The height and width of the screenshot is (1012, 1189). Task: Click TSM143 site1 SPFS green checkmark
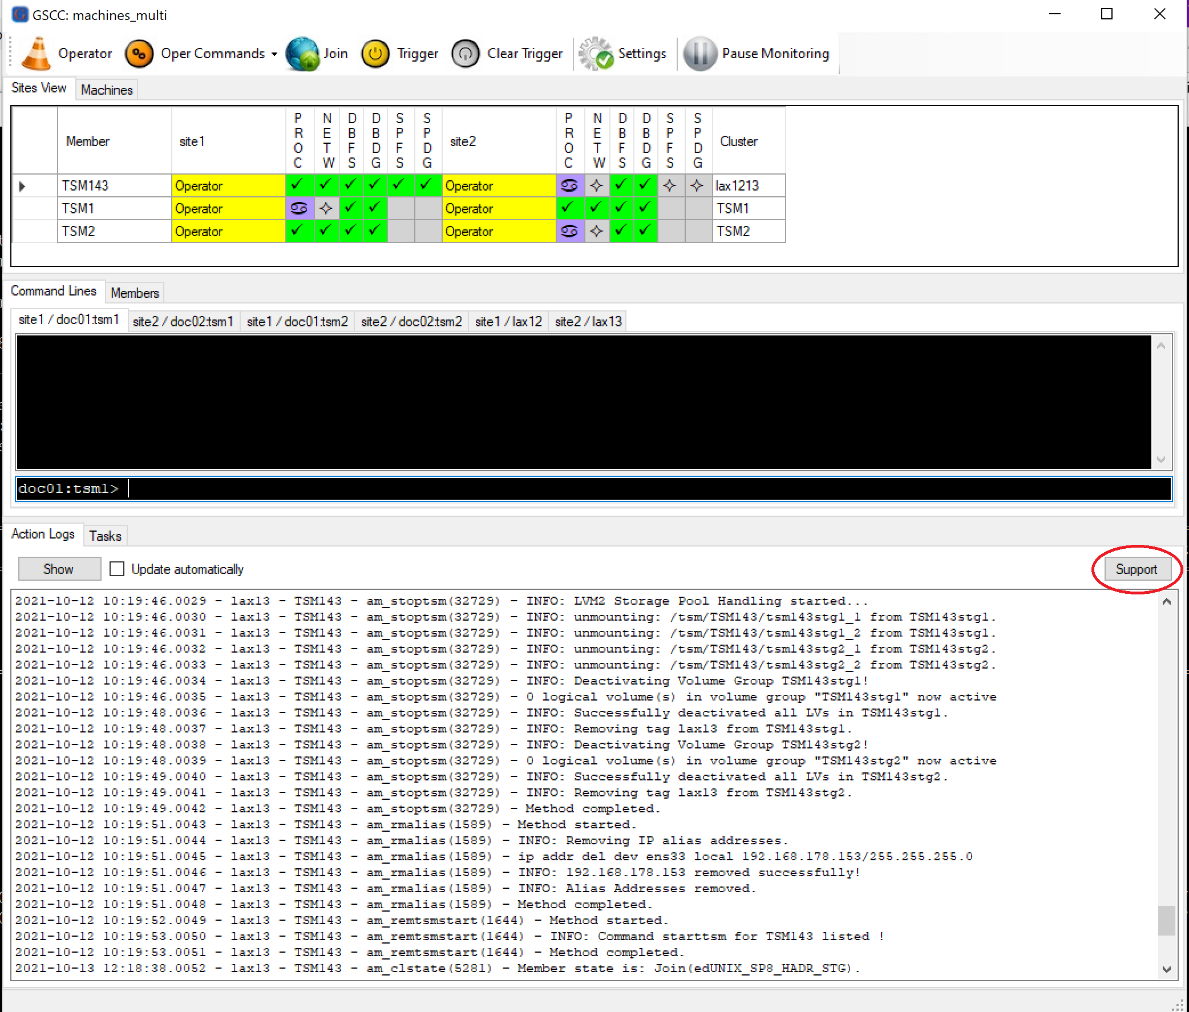click(x=401, y=186)
